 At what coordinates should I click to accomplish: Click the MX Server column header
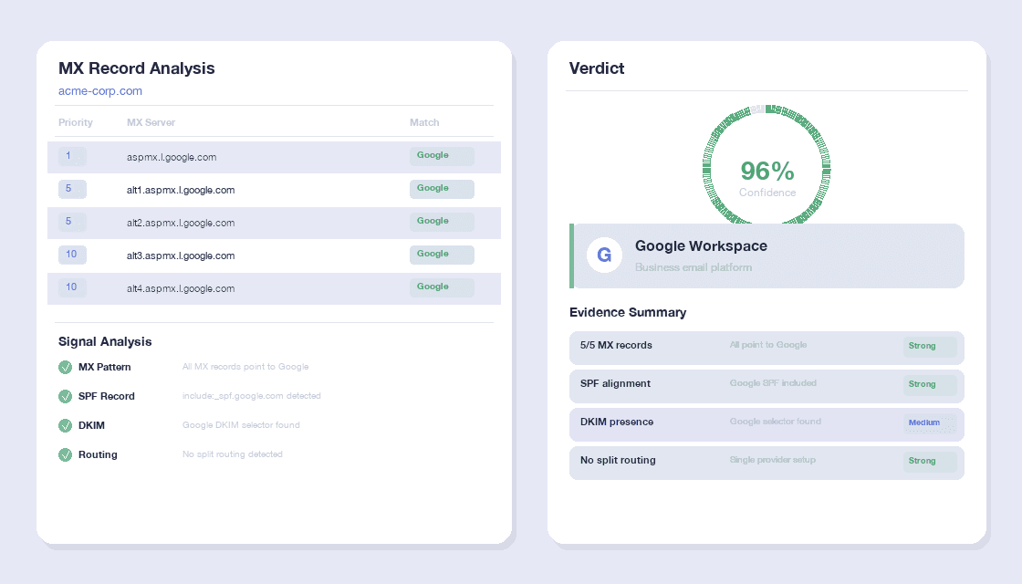(x=151, y=122)
